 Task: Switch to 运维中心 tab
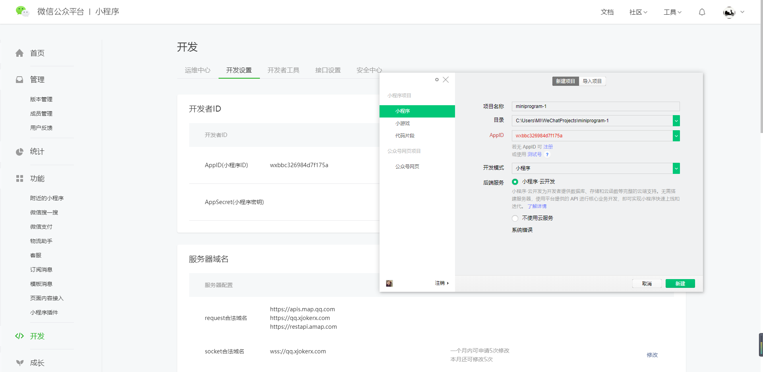[198, 70]
